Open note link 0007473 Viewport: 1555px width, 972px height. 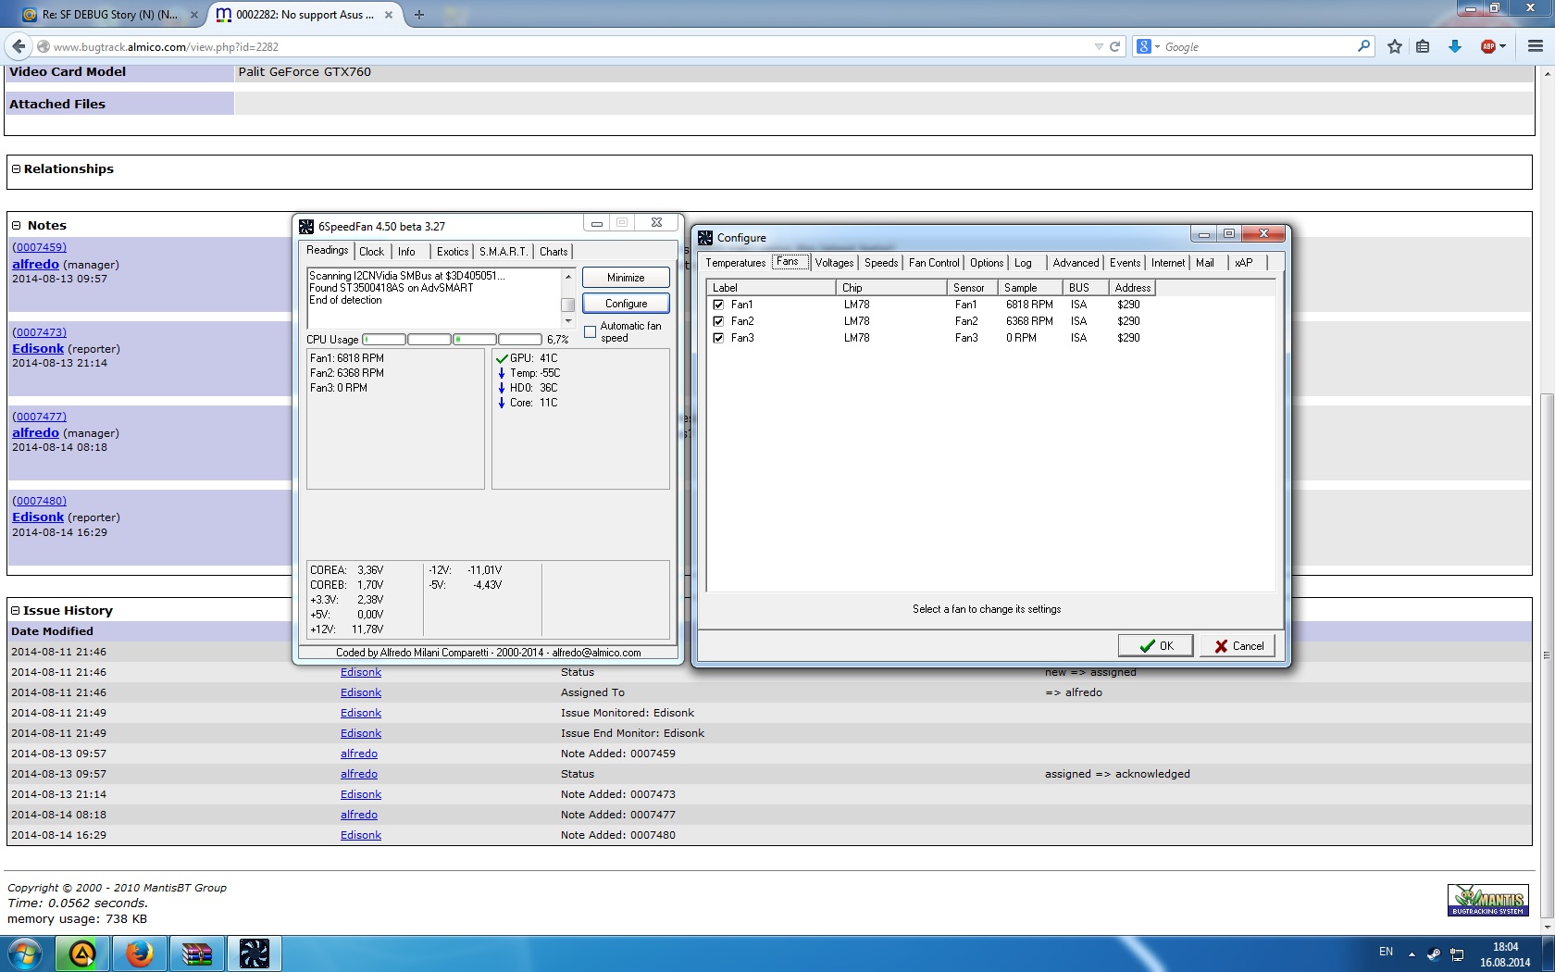[39, 332]
